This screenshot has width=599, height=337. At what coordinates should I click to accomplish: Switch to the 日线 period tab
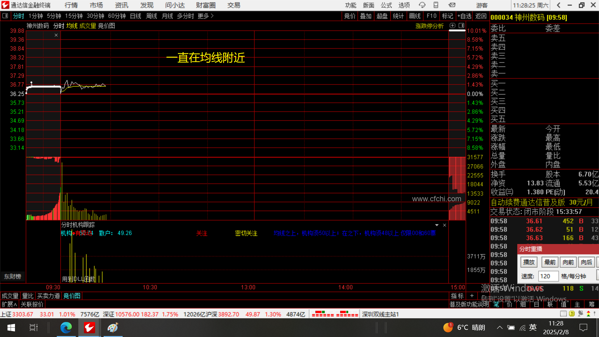(135, 16)
